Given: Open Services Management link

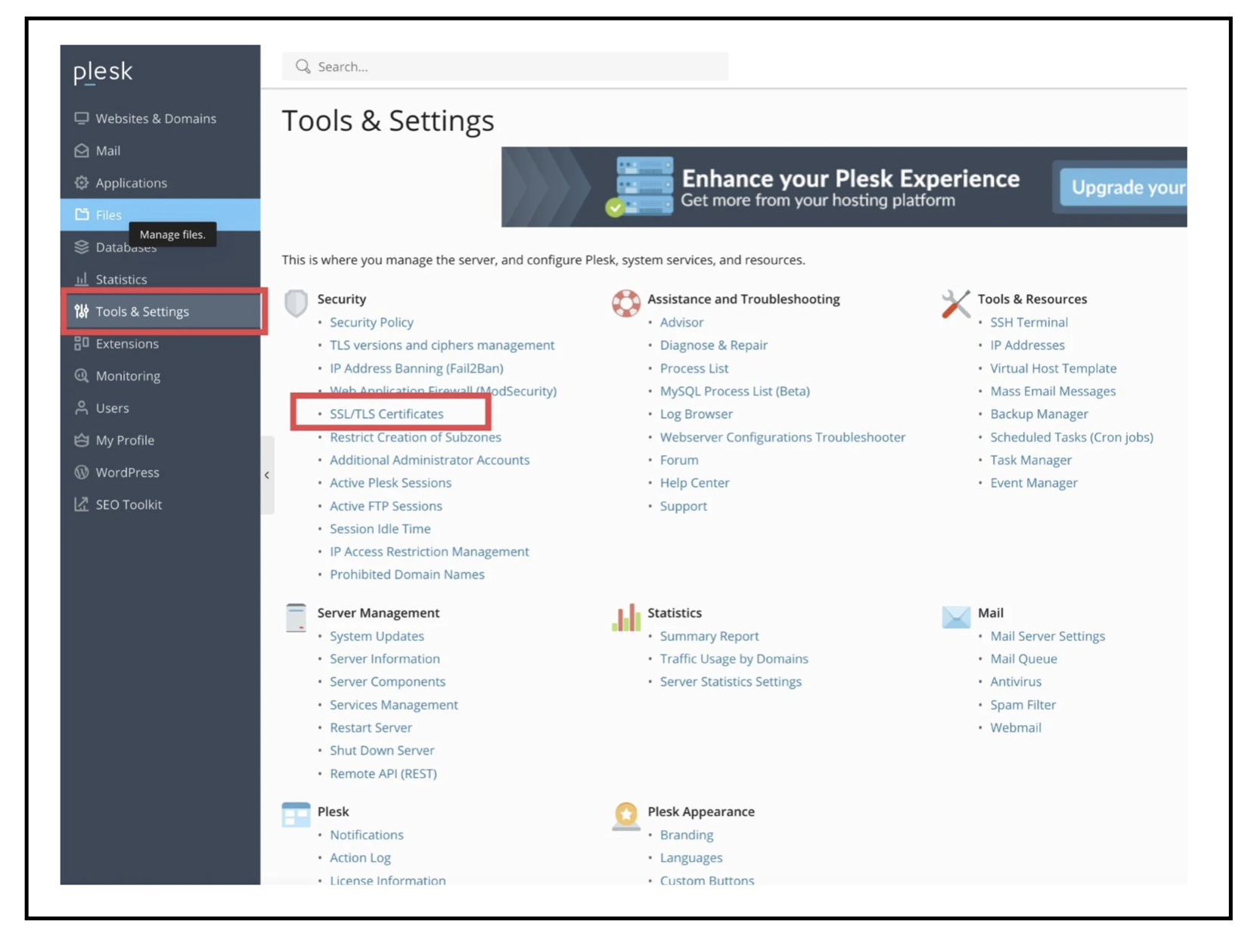Looking at the screenshot, I should pyautogui.click(x=393, y=705).
